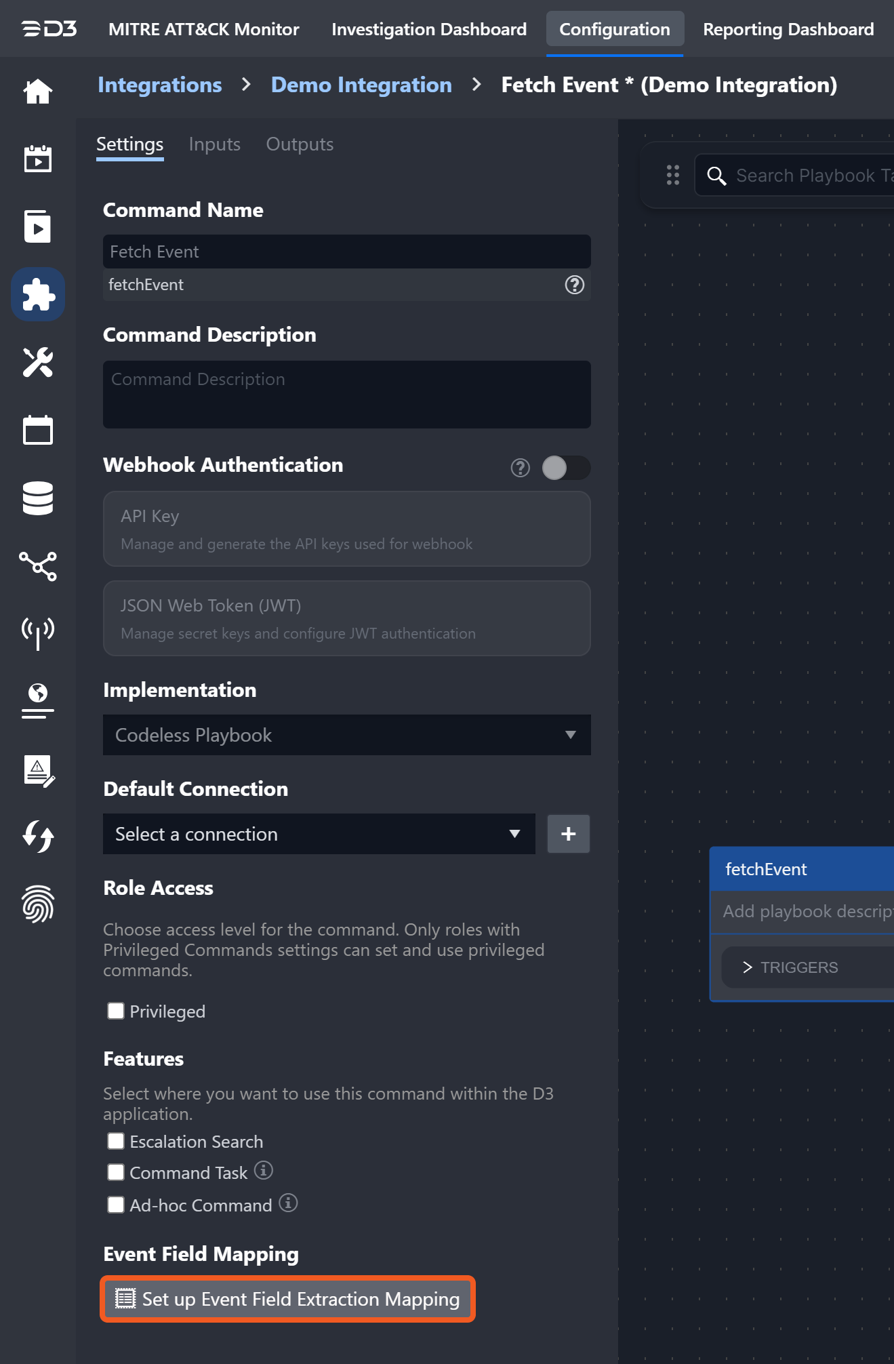Open the Reporting Dashboard menu
894x1364 pixels.
(788, 29)
